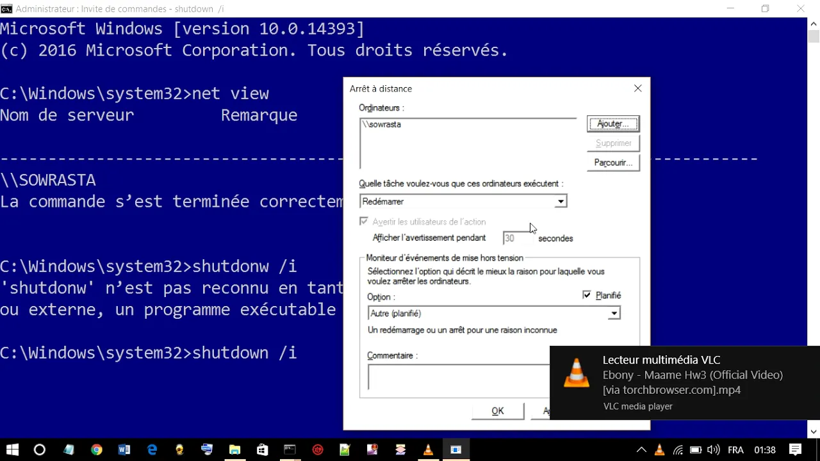
Task: Click Command Prompt scrollbar up arrow
Action: [x=814, y=24]
